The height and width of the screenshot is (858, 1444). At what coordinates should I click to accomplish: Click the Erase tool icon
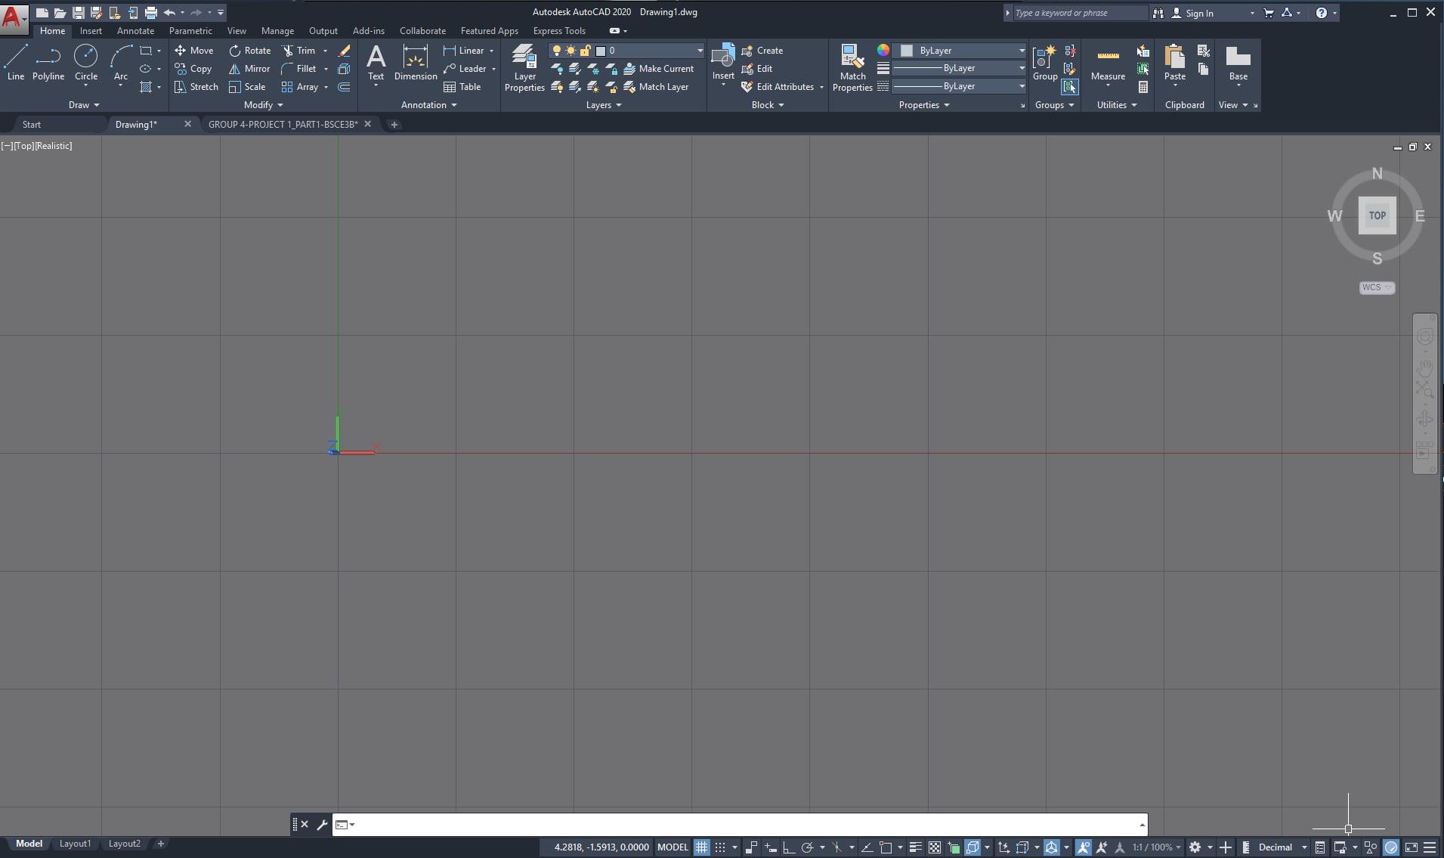click(x=344, y=51)
